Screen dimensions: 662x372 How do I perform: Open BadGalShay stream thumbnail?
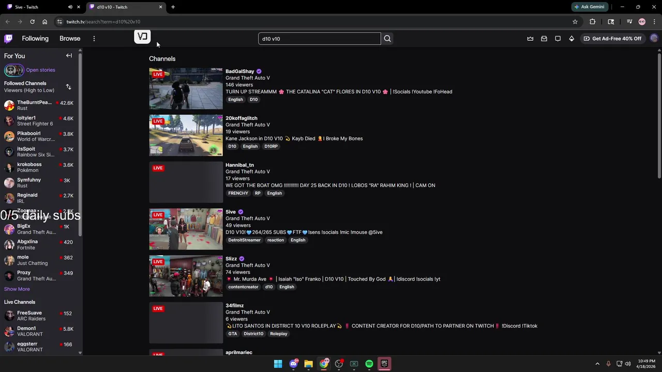(186, 89)
